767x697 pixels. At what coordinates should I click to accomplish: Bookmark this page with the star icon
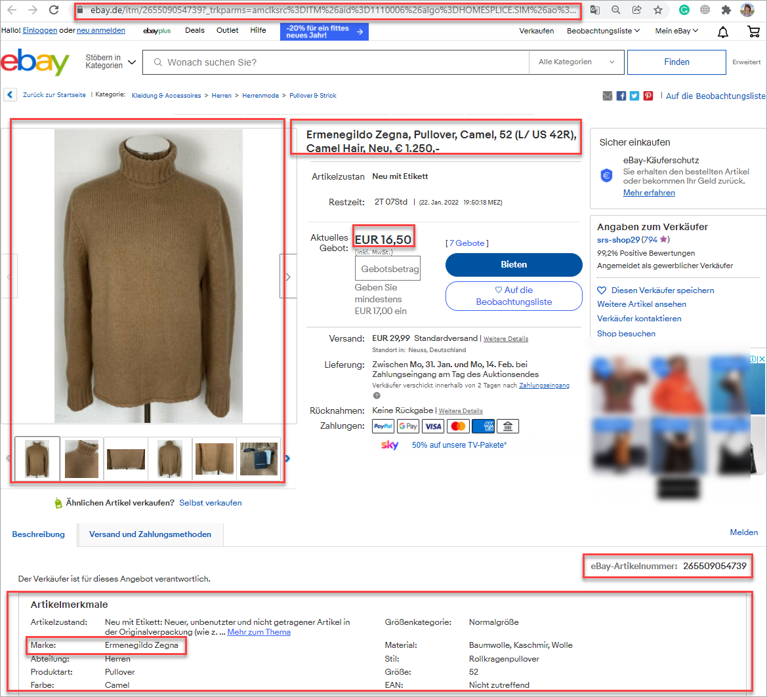tap(658, 10)
